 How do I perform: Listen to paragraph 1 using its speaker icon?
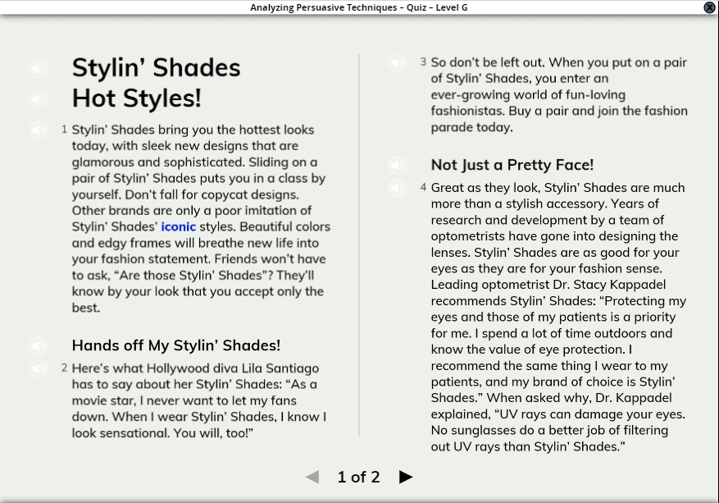pos(39,130)
